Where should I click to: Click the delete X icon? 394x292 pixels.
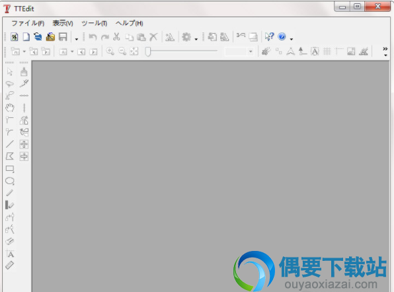(x=153, y=37)
